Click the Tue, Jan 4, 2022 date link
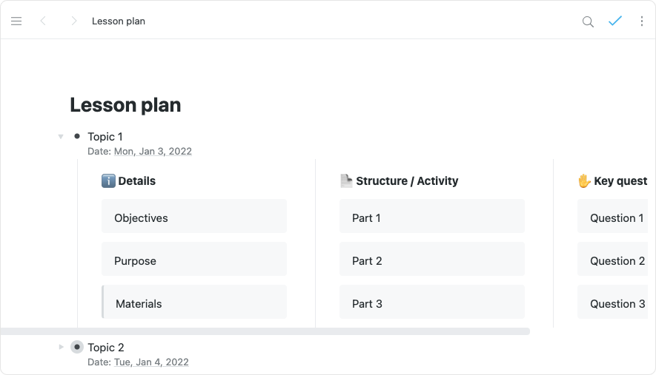This screenshot has height=375, width=656. tap(151, 362)
